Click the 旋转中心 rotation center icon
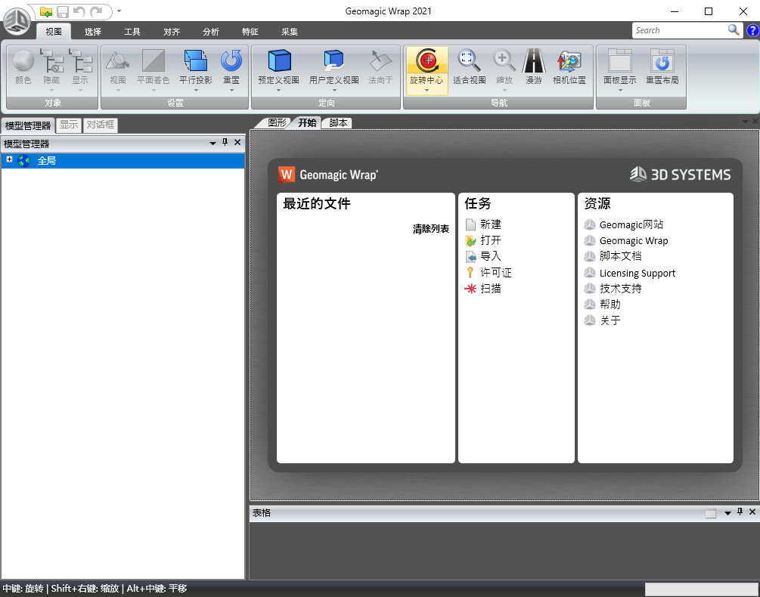The image size is (760, 597). click(427, 60)
